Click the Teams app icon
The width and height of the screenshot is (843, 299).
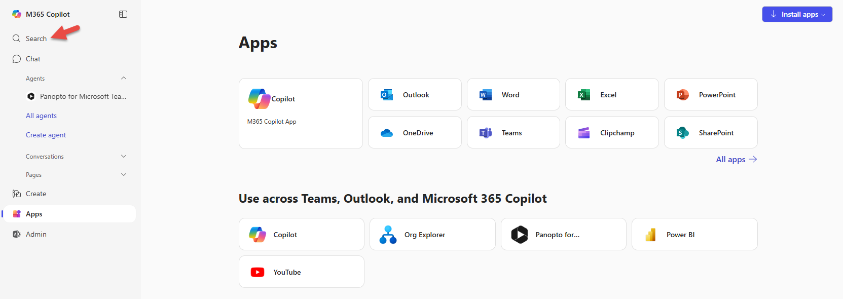point(486,133)
